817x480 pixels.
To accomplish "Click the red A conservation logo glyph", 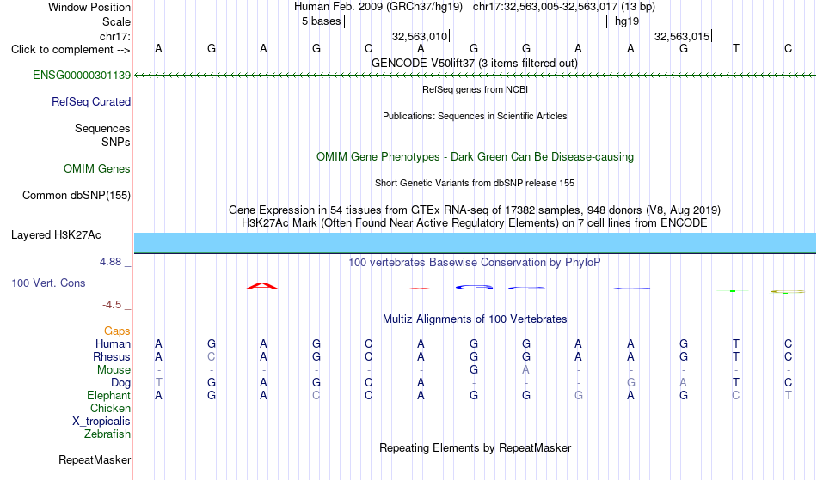I will 262,286.
